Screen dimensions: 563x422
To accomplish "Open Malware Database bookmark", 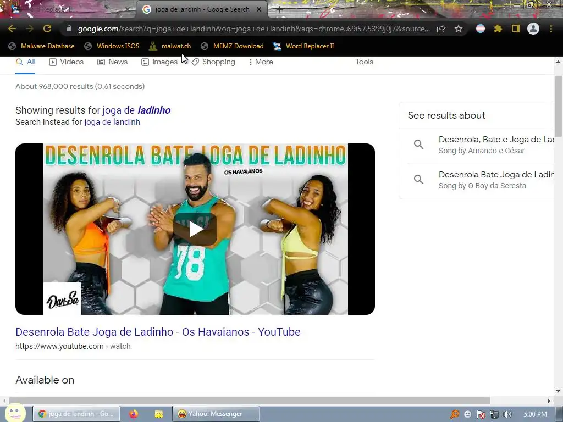I will point(42,46).
